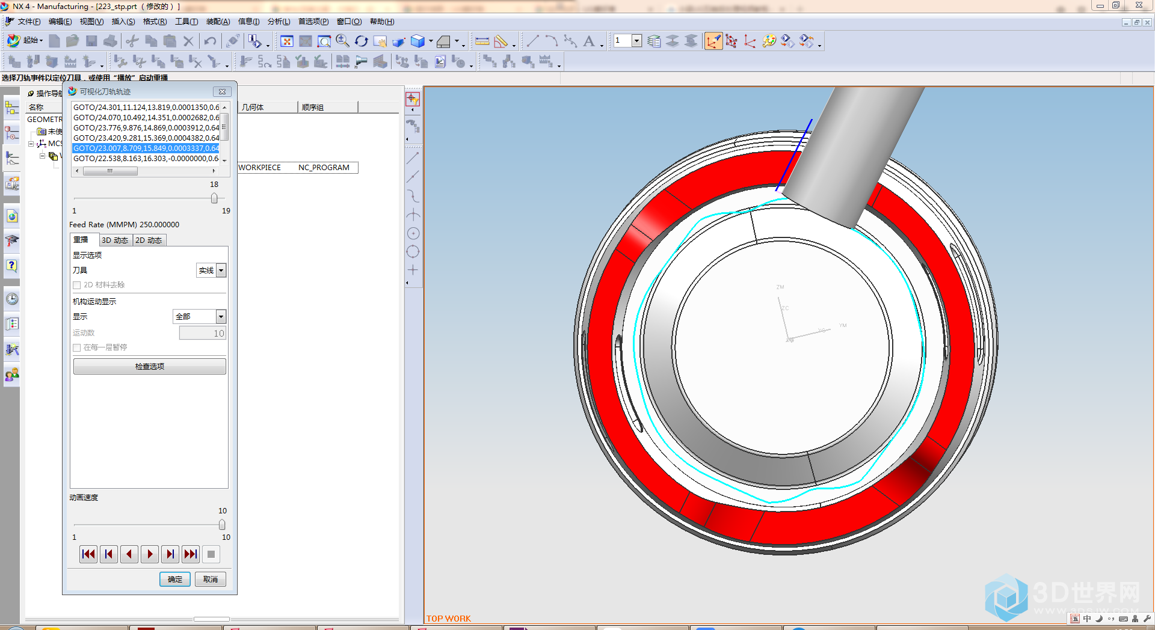Open the 帮助(H) menu
The image size is (1155, 630).
(x=382, y=22)
